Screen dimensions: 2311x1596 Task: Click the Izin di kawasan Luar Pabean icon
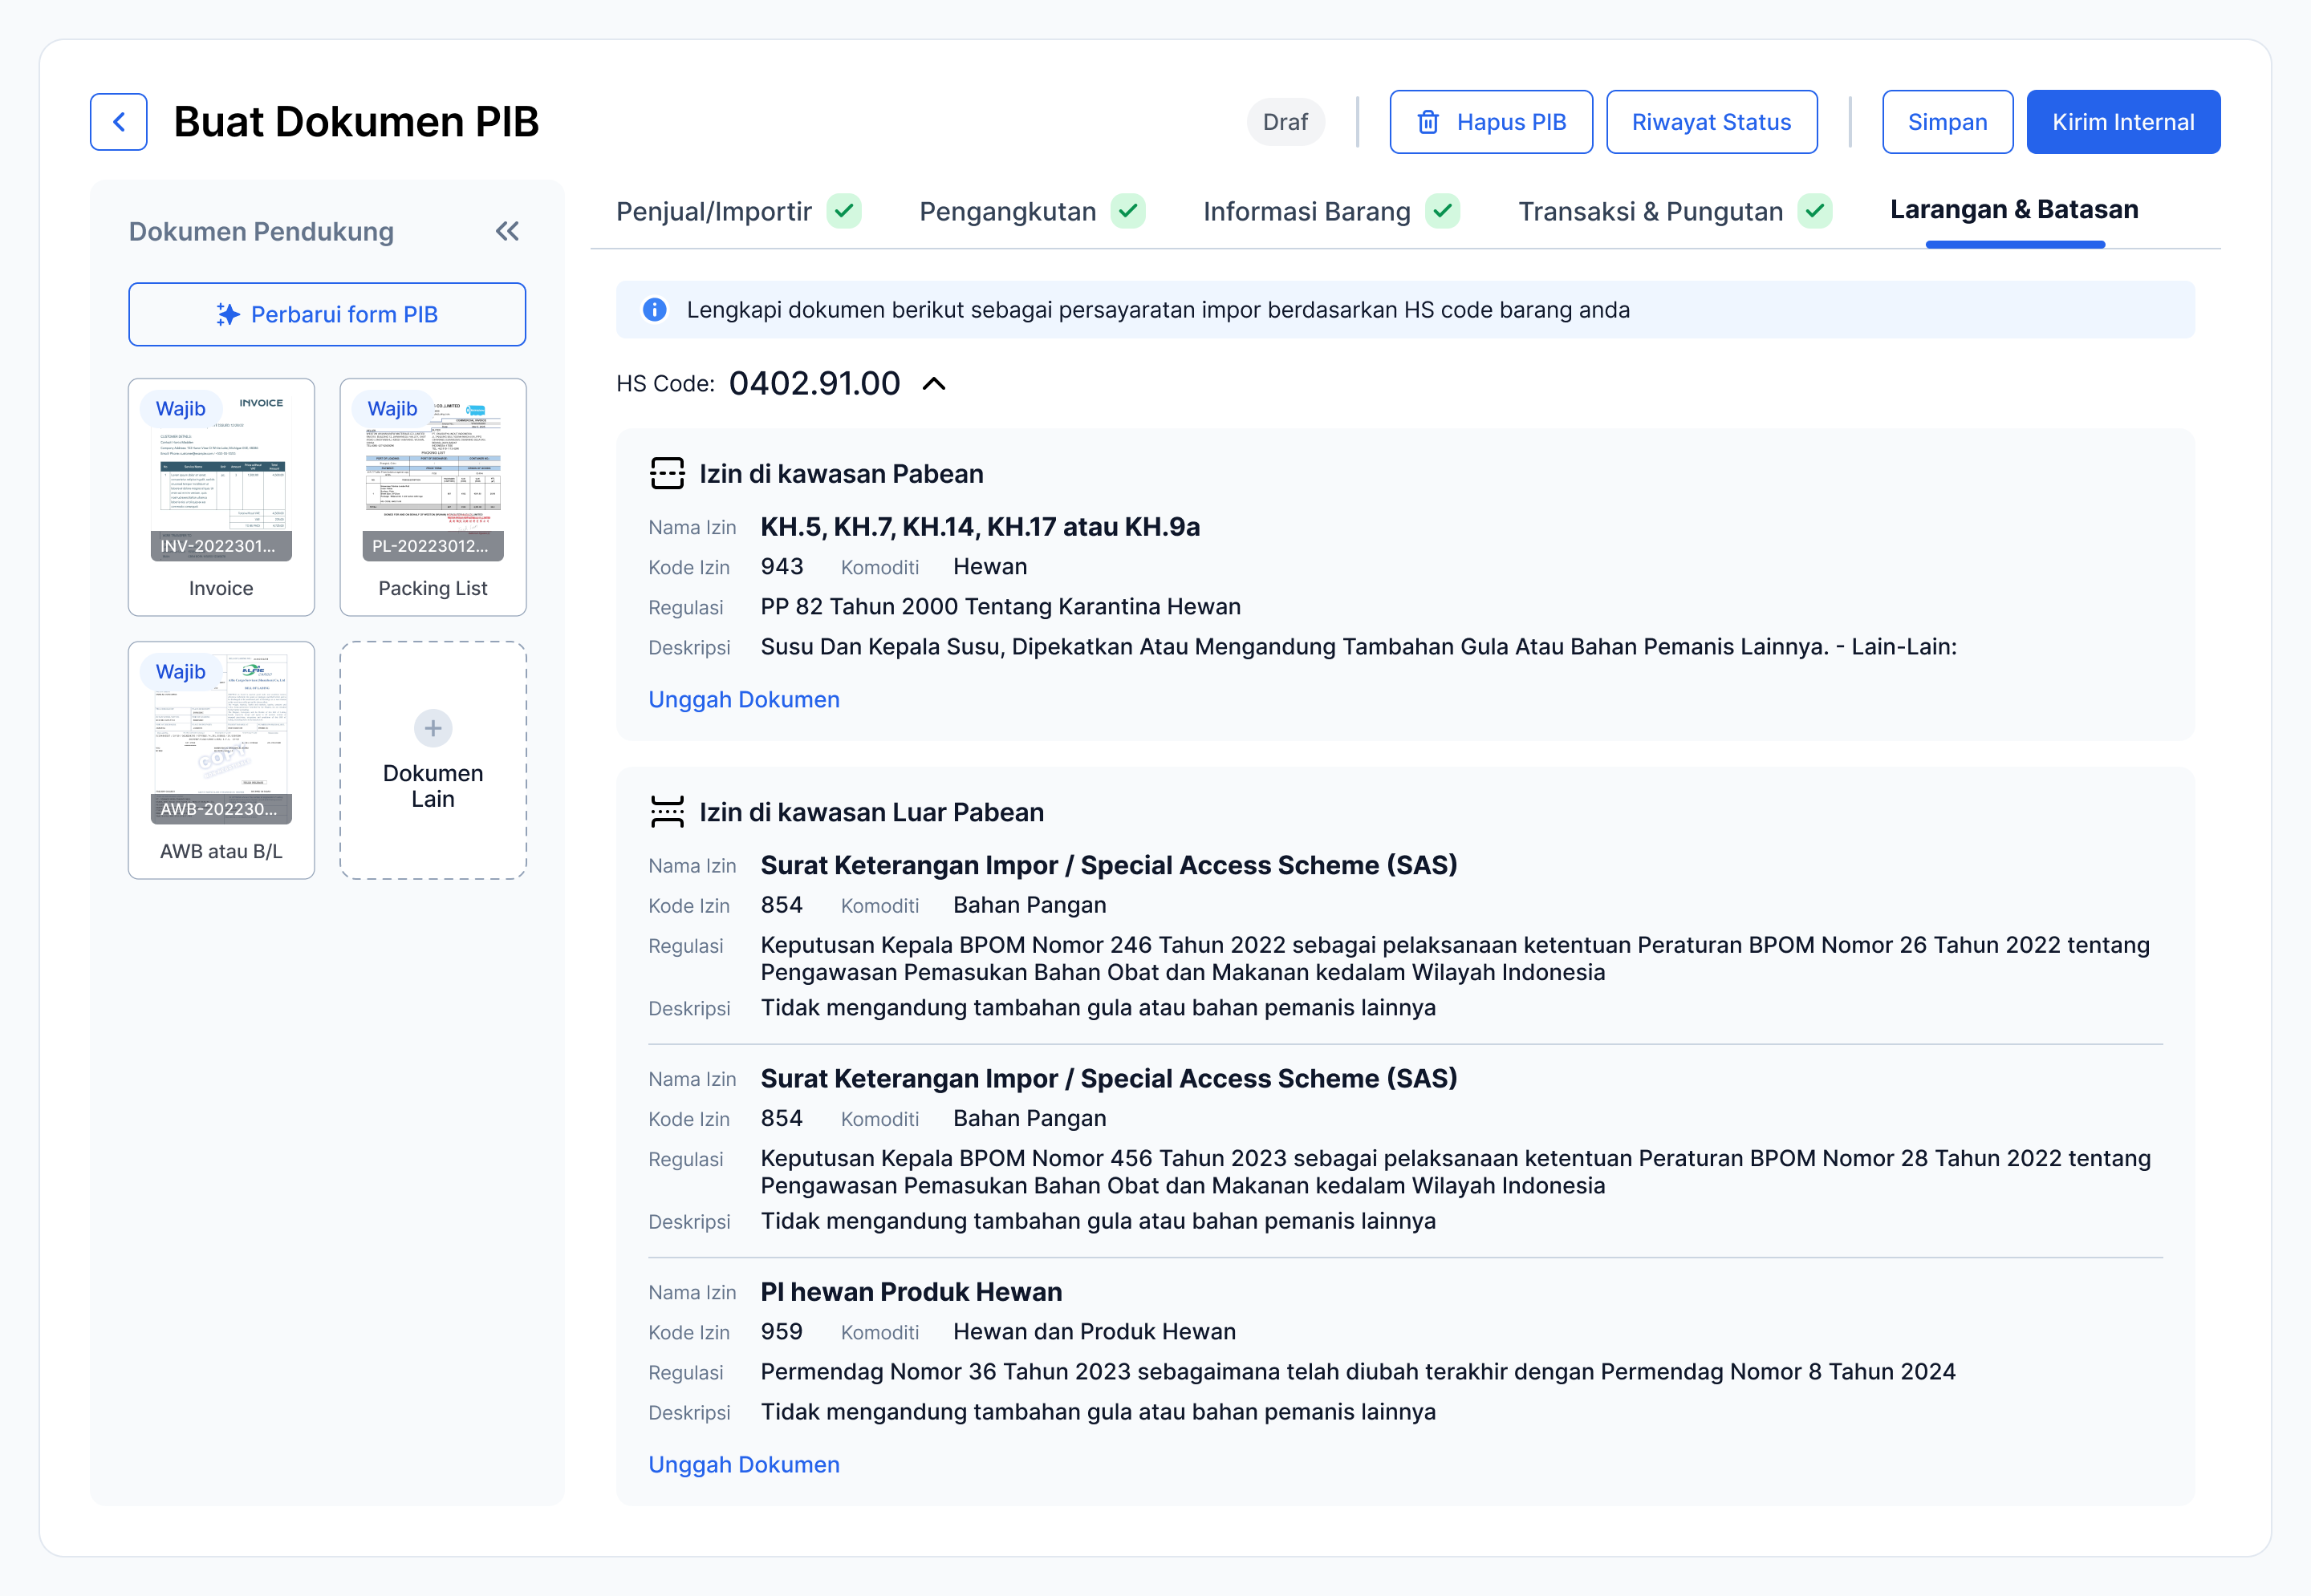tap(666, 812)
